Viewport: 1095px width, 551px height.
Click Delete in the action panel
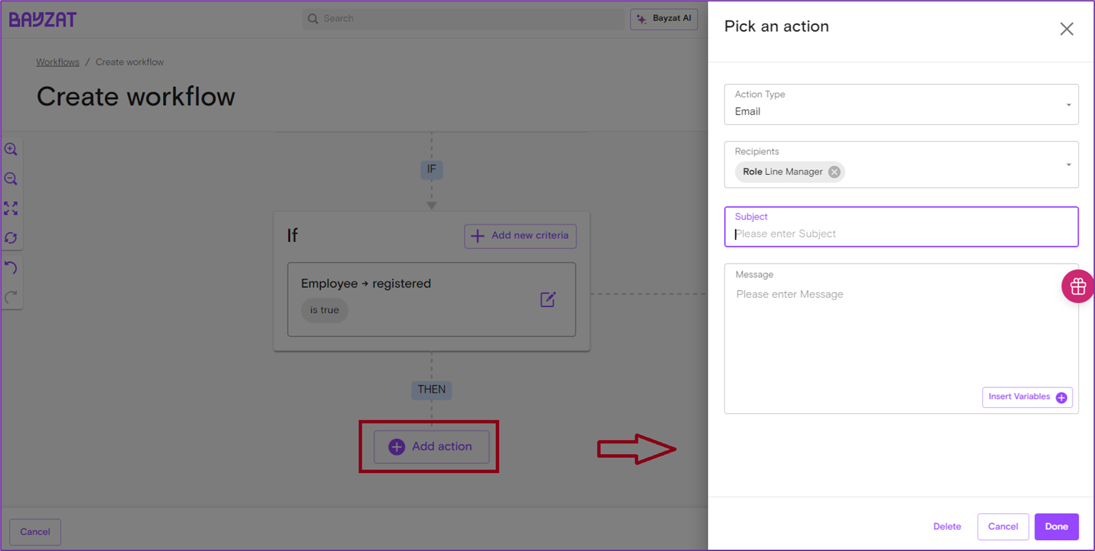click(947, 527)
